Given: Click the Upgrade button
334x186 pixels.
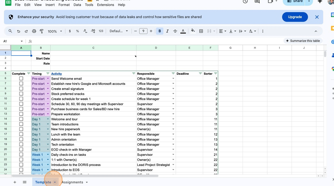Looking at the screenshot, I should point(295,17).
